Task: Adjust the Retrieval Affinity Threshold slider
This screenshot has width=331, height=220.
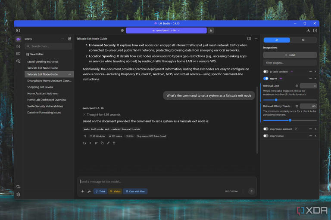Action: [x=290, y=120]
